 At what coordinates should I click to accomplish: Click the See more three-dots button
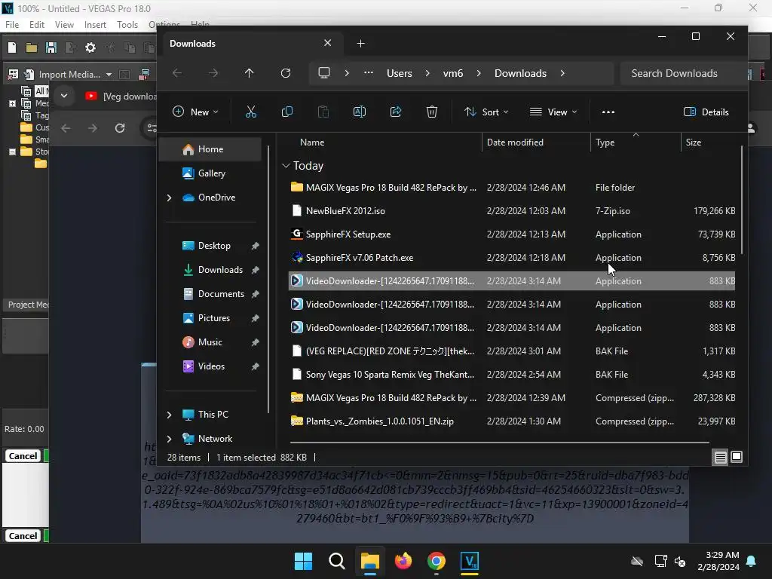tap(608, 112)
